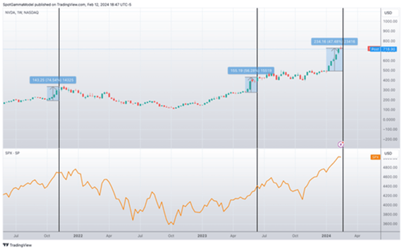Click the 4800.00 SPX scale label

[390, 167]
